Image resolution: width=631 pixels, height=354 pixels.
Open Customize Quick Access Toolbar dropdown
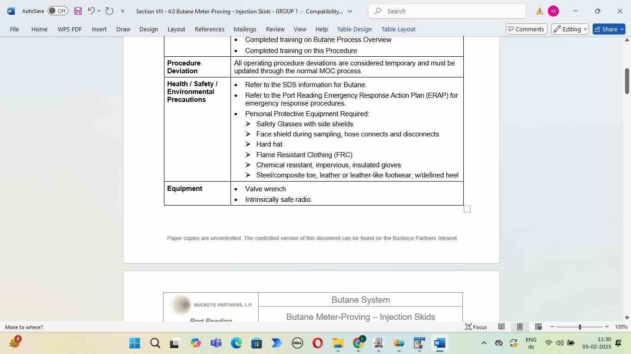coord(122,11)
